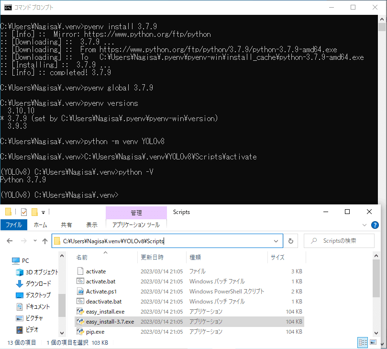The image size is (387, 349).
Task: Switch to the ホーム ribbon tab
Action: [41, 225]
